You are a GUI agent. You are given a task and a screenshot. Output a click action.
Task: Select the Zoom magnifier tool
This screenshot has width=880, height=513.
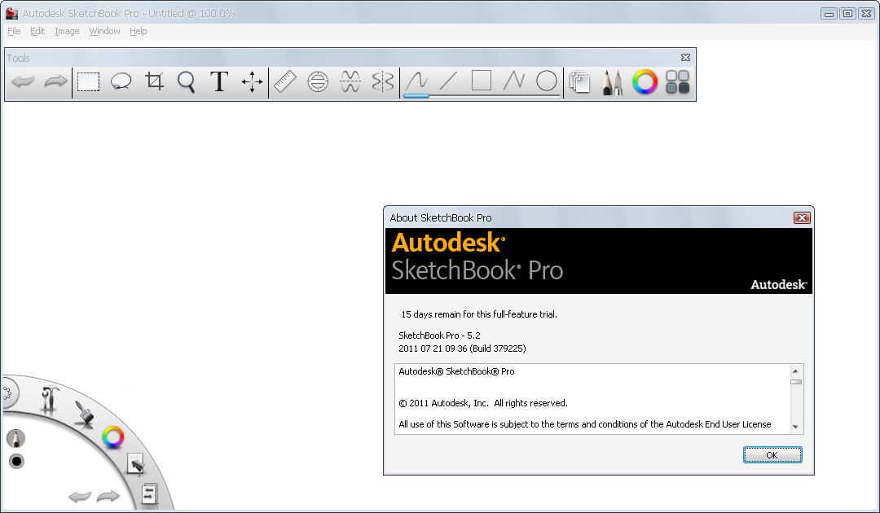(187, 81)
